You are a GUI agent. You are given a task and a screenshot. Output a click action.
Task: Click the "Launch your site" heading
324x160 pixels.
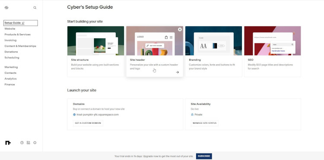[x=82, y=90]
